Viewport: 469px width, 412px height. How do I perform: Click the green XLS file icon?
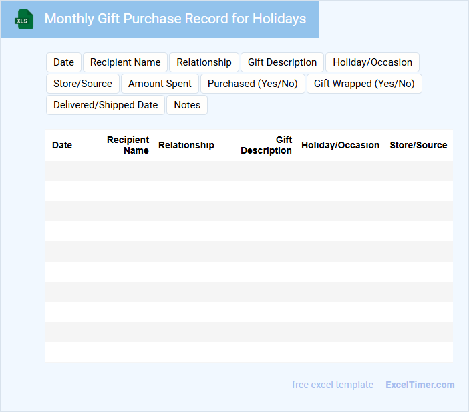tap(24, 19)
